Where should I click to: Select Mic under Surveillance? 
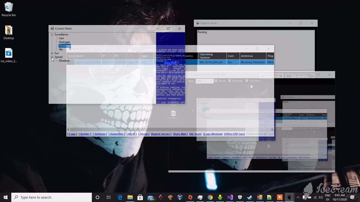click(61, 49)
